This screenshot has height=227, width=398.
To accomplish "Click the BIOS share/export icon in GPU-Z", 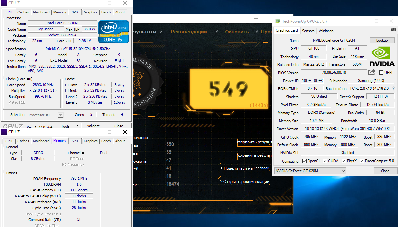I will pos(372,72).
